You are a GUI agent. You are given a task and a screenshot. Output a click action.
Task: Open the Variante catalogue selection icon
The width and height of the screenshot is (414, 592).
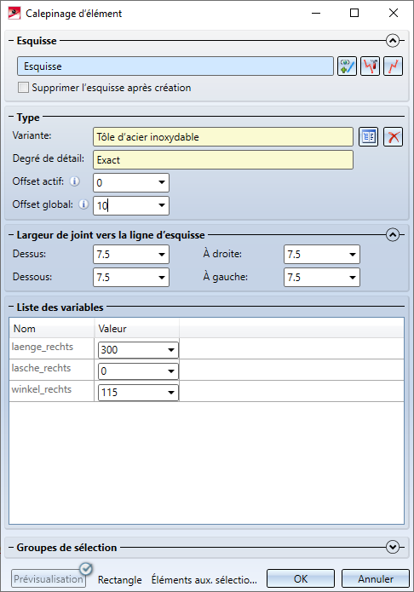(368, 136)
